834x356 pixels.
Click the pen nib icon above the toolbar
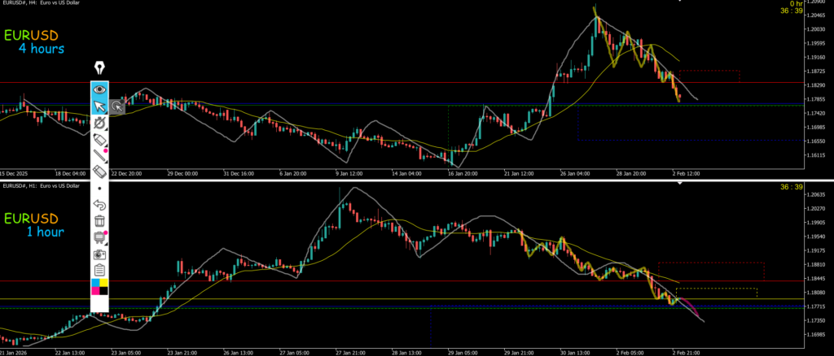coord(99,68)
